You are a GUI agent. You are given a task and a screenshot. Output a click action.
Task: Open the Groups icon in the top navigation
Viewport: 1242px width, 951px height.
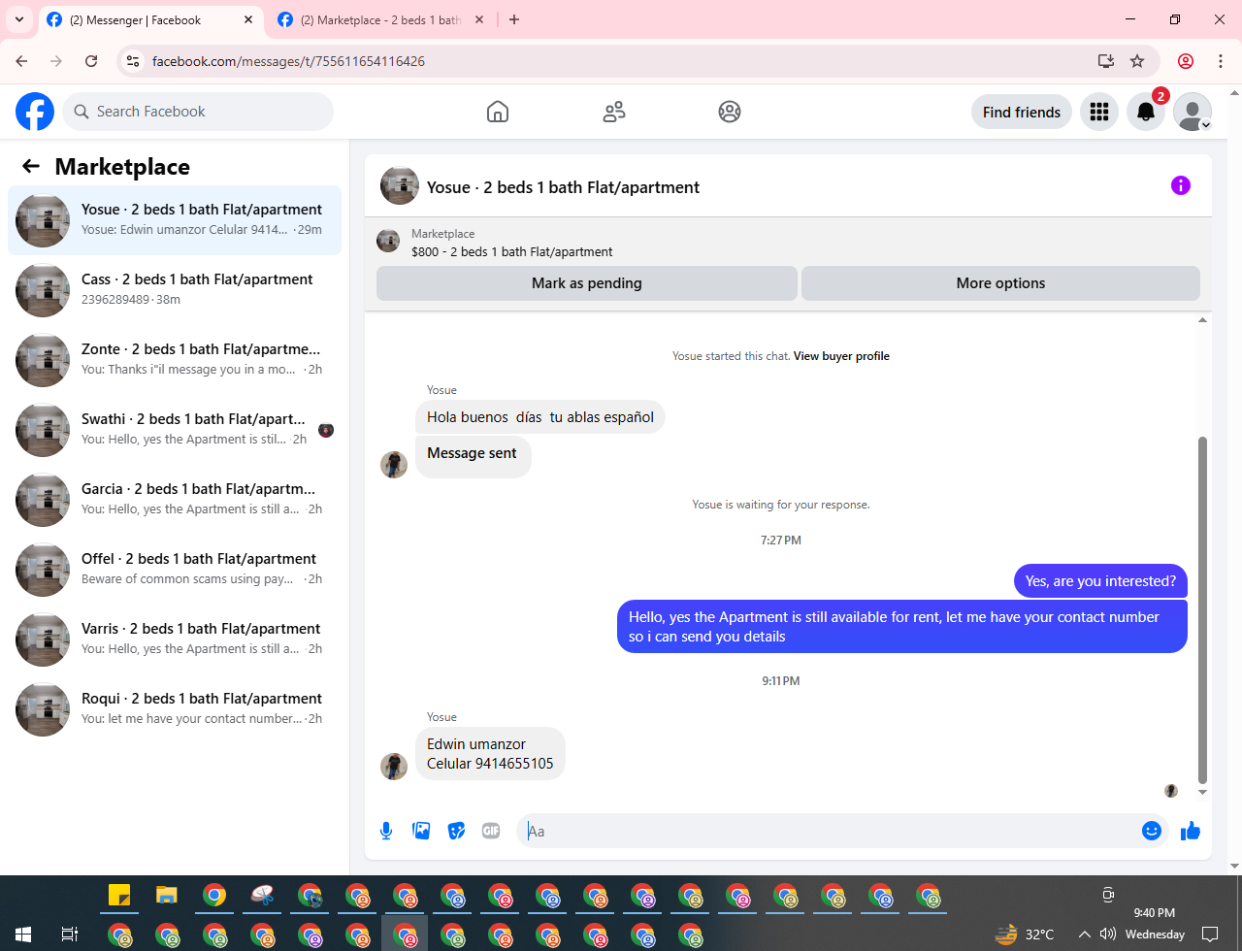pyautogui.click(x=730, y=112)
